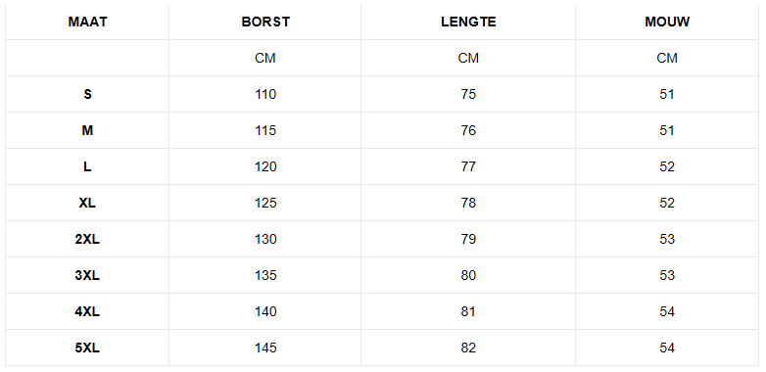Click the CM unit under BORST
This screenshot has height=372, width=766.
coord(265,58)
